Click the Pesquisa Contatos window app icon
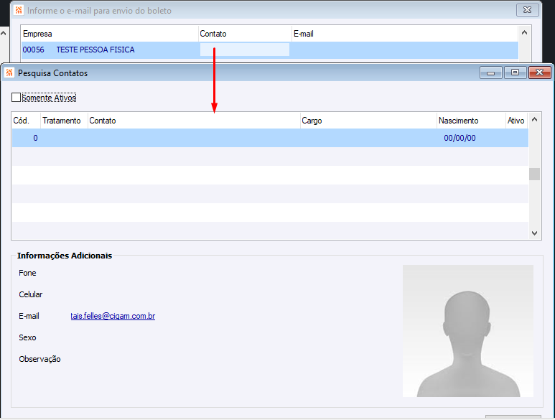 9,73
